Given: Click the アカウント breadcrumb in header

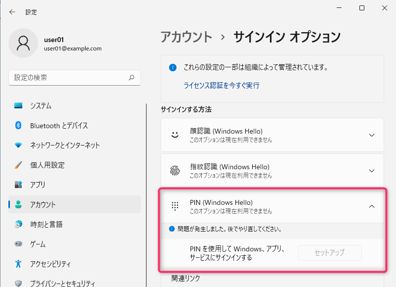Looking at the screenshot, I should (x=186, y=37).
